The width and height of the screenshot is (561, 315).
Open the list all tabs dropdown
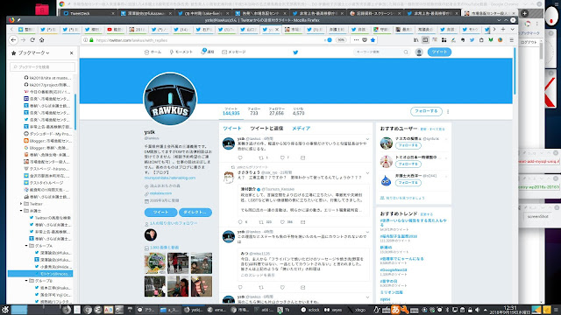pos(512,29)
